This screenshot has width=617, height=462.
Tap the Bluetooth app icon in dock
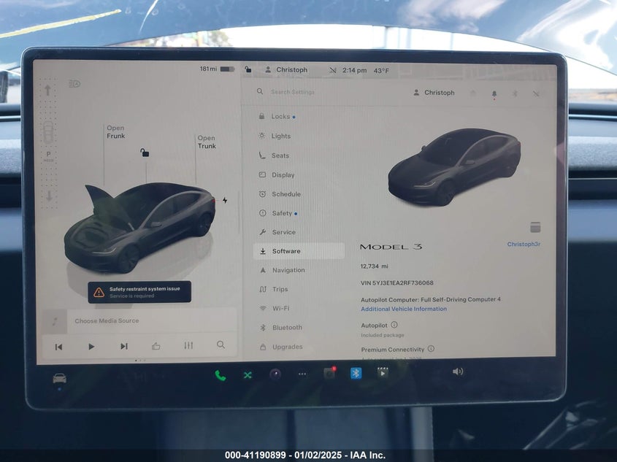coord(356,374)
